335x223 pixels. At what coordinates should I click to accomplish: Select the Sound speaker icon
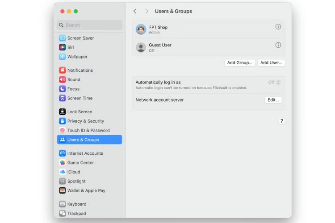click(x=63, y=79)
